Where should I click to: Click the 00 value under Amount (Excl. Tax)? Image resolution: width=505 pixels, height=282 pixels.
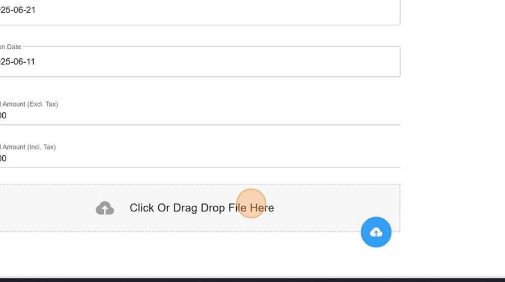pos(3,115)
